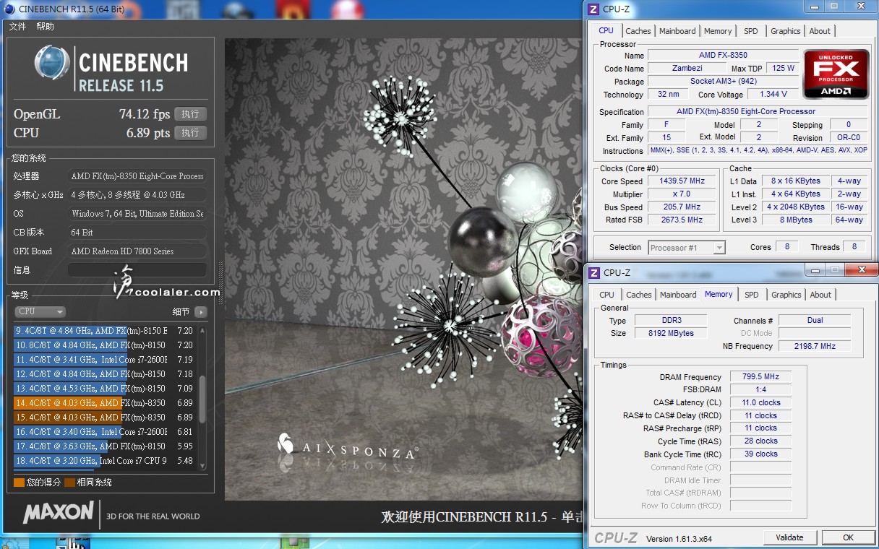Select ranking row 13 4C/8T @ 4.53 GHz

(x=105, y=389)
